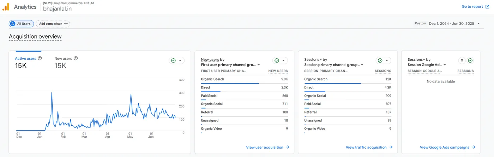
Task: Switch to the Active users metric tab
Action: [x=28, y=62]
